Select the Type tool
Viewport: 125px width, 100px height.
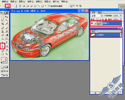click(6, 43)
